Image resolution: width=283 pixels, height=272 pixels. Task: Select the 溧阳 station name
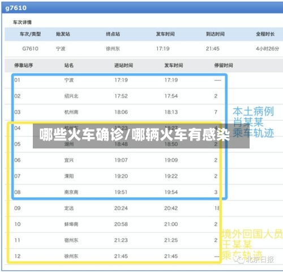pos(69,176)
